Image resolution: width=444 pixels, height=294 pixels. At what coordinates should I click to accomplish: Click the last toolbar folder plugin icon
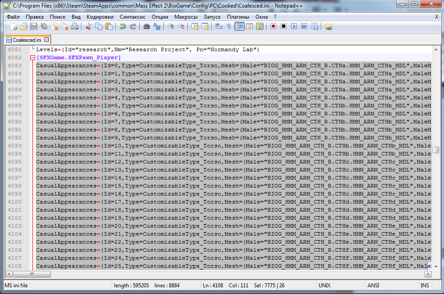328,27
